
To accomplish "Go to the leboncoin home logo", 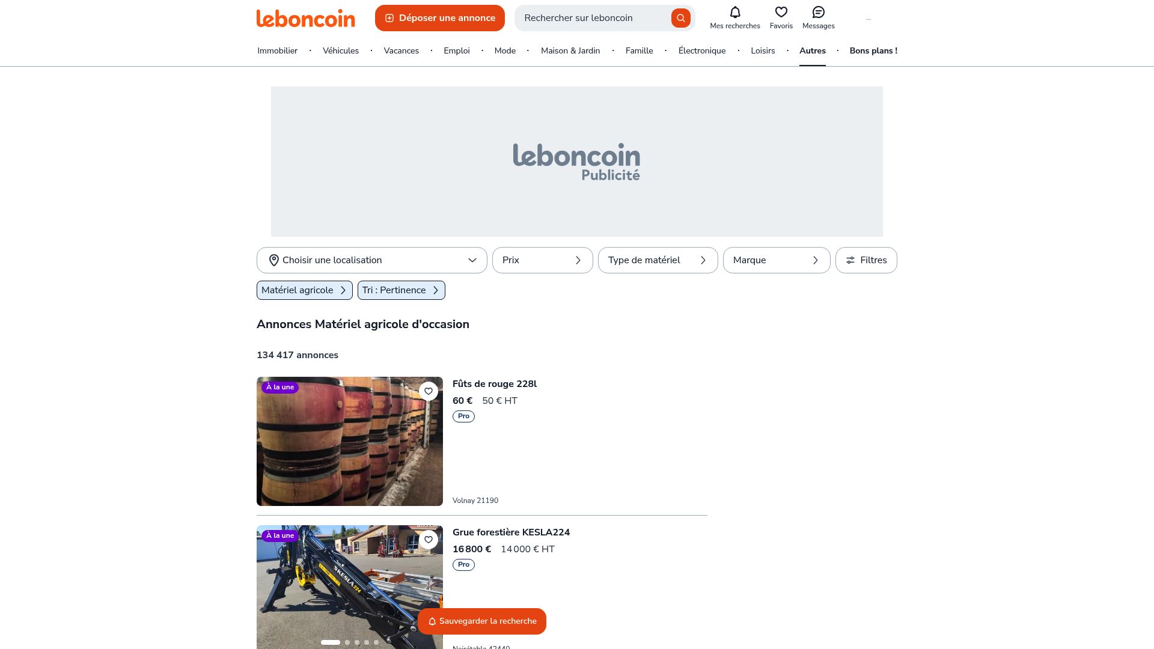I will coord(305,18).
